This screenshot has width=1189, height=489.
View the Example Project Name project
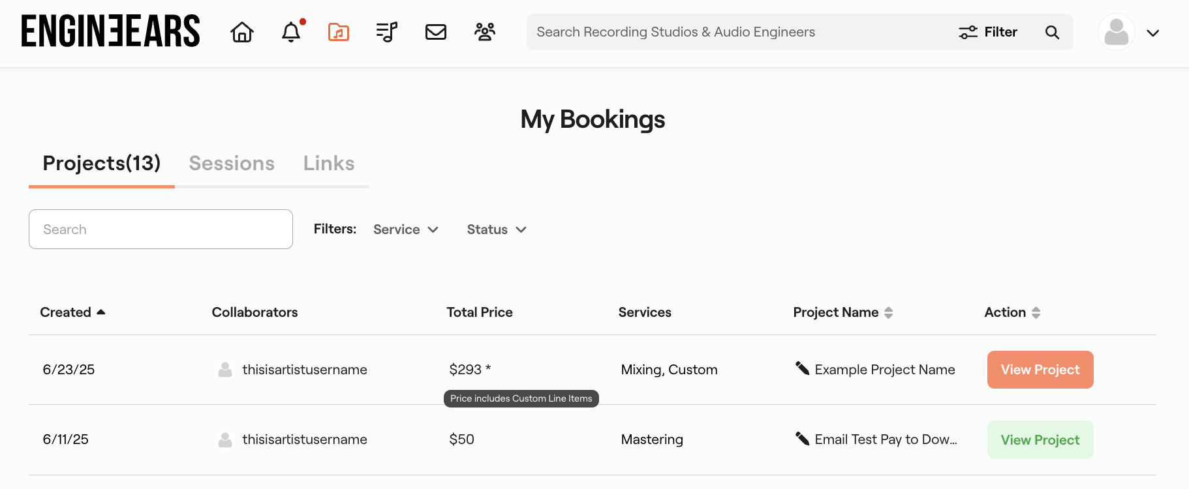click(x=1040, y=370)
